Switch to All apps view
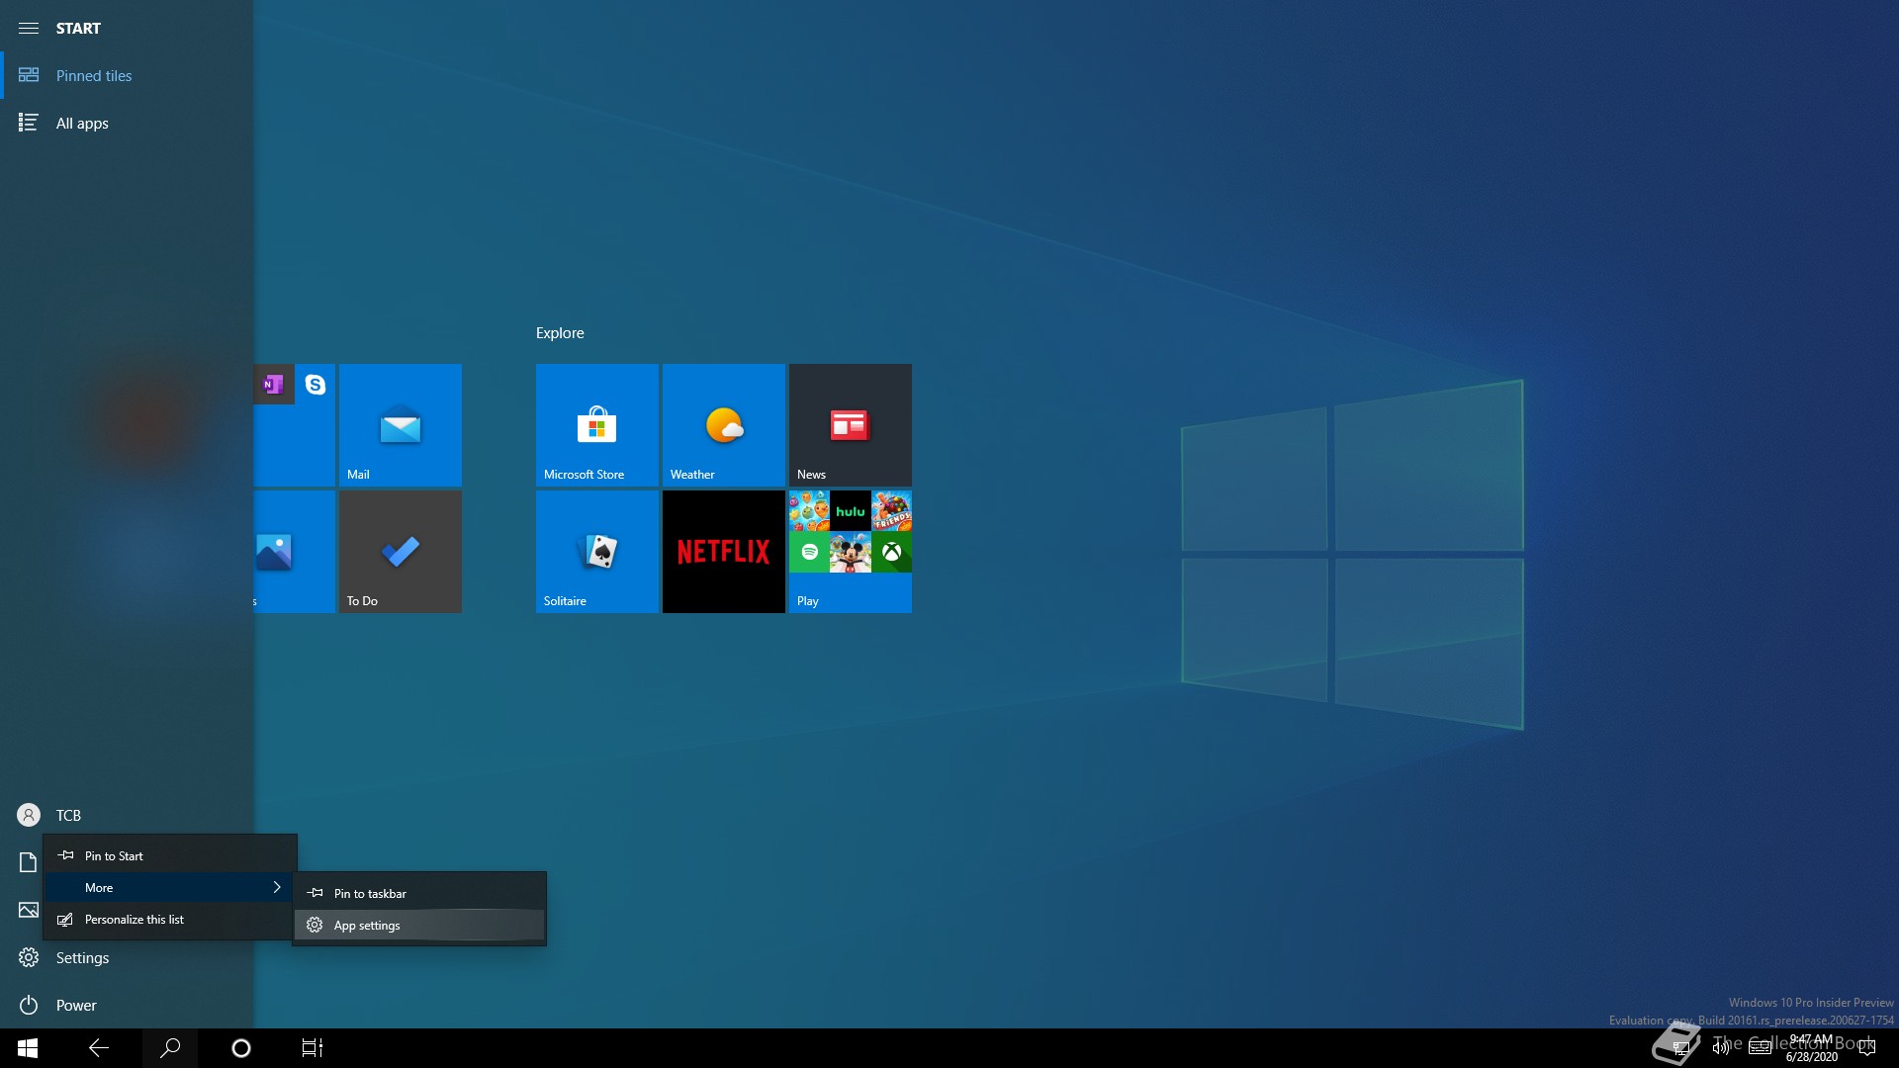 82,123
